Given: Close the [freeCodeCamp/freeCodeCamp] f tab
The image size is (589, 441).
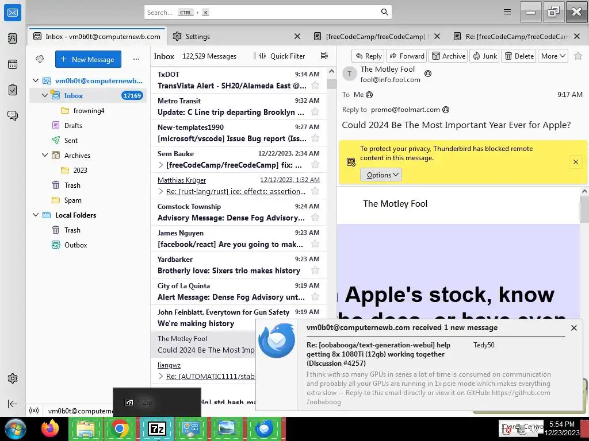Looking at the screenshot, I should pyautogui.click(x=437, y=36).
